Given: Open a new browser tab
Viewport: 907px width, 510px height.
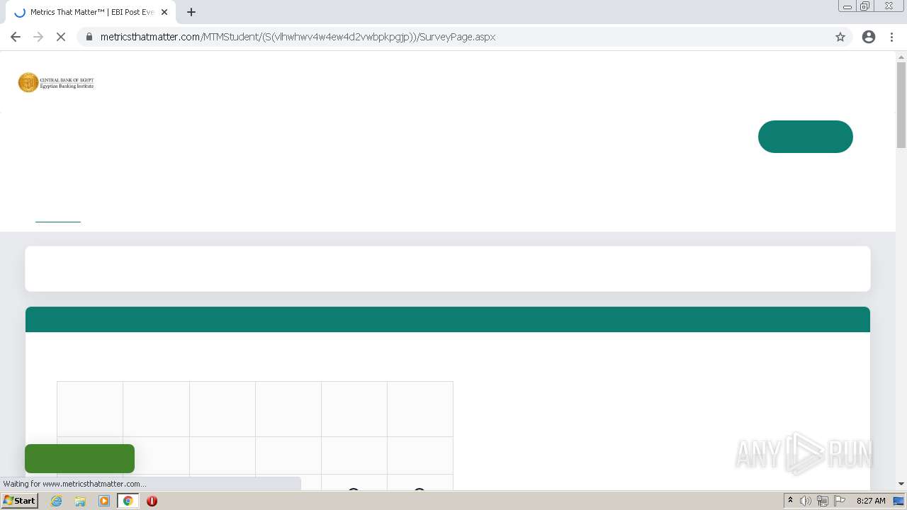Looking at the screenshot, I should click(x=191, y=12).
